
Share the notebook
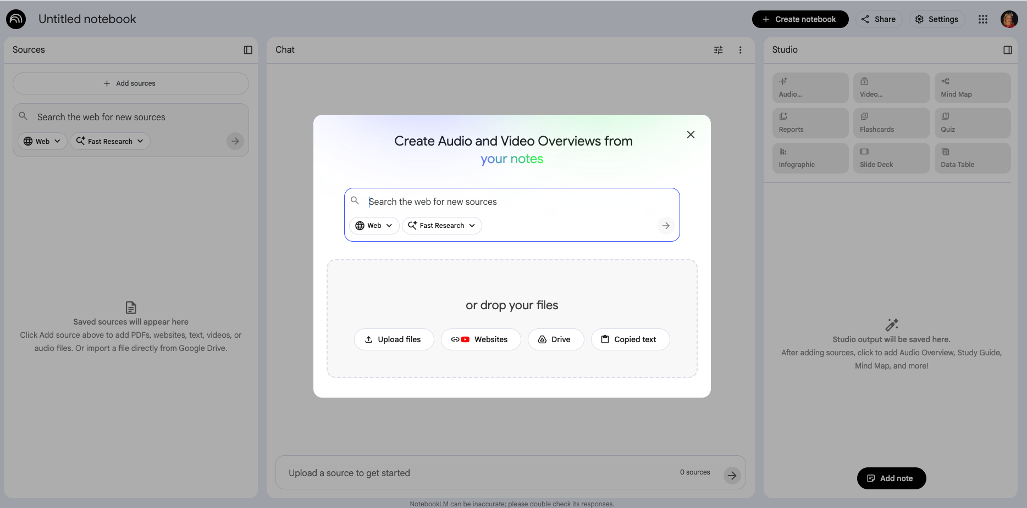tap(879, 19)
